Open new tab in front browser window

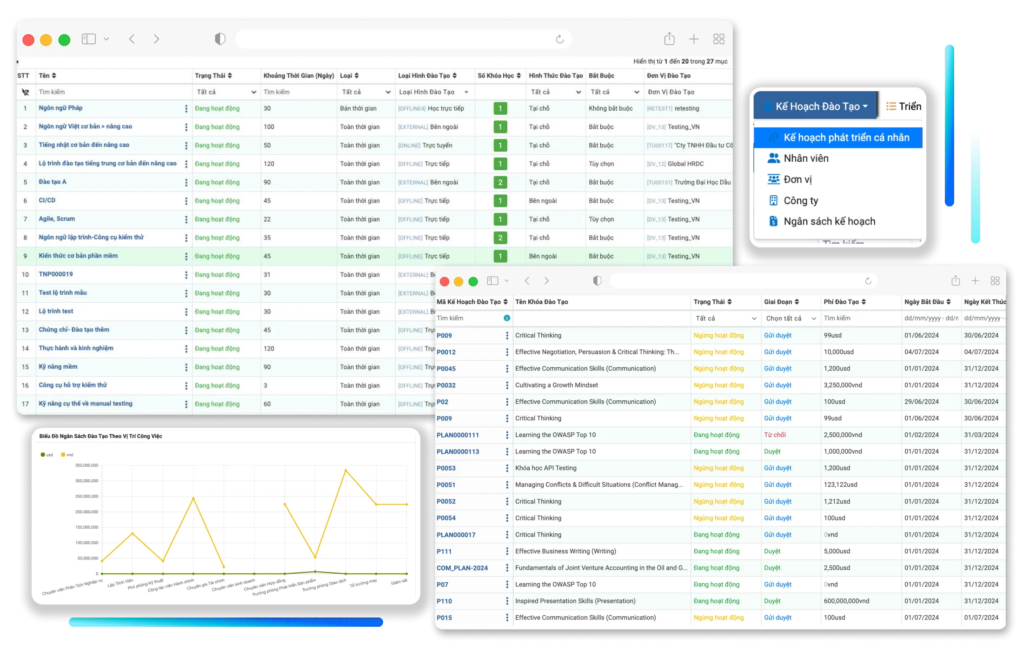(975, 281)
